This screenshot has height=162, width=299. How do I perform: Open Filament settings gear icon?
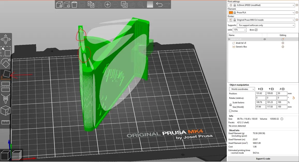point(297,12)
